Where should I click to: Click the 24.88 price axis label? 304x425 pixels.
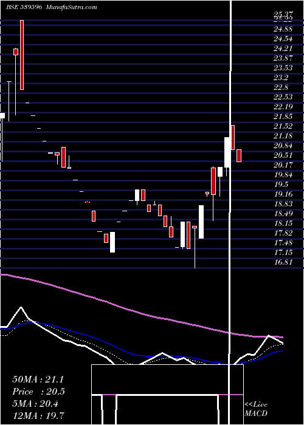(283, 29)
